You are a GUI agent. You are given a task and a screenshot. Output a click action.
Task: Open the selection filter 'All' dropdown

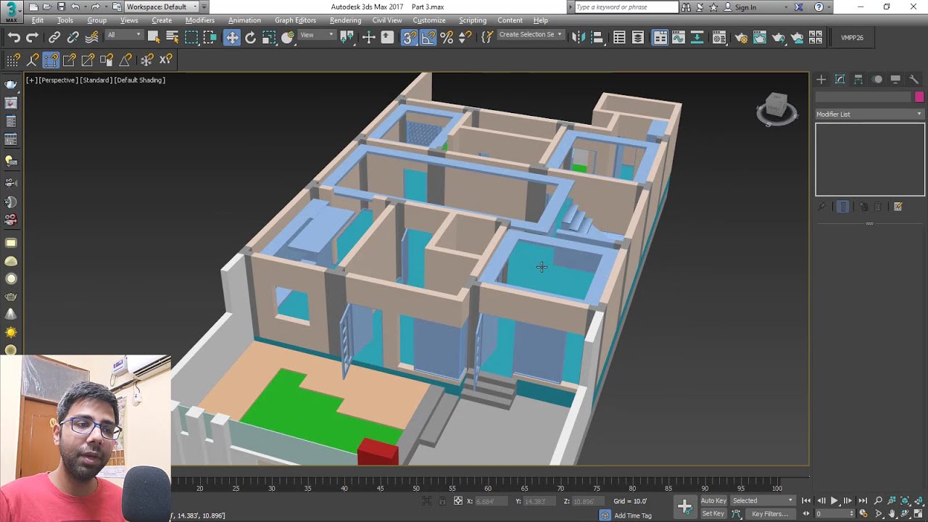tap(124, 35)
